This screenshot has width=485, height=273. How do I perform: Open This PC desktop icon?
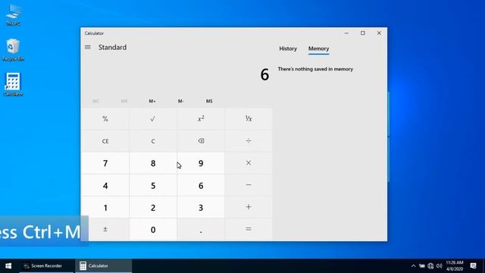(x=13, y=15)
